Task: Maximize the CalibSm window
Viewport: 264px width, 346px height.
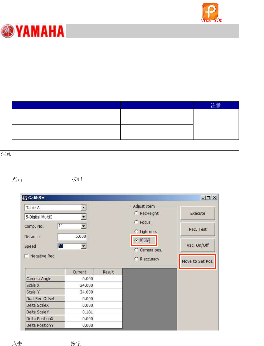Action: [208, 198]
